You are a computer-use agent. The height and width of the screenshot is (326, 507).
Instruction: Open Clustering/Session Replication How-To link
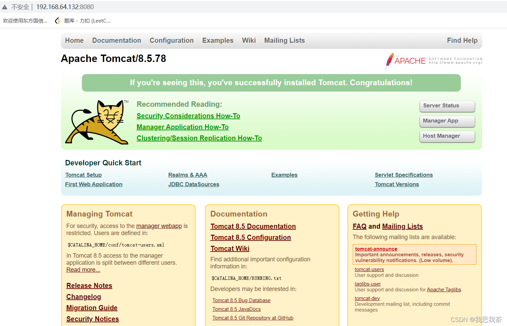point(199,138)
